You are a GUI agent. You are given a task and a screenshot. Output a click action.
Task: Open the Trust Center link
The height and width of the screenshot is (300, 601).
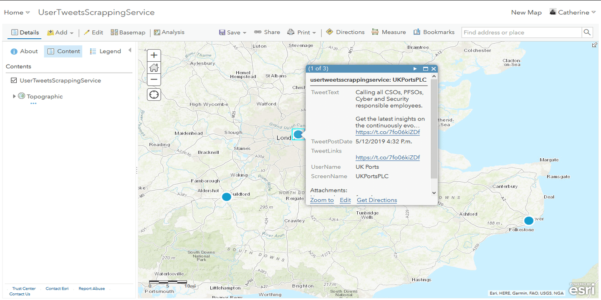[x=24, y=288]
